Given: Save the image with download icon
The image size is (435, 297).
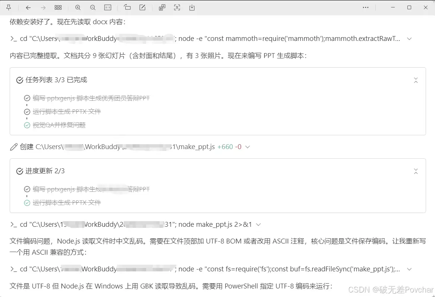Looking at the screenshot, I should pyautogui.click(x=192, y=7).
